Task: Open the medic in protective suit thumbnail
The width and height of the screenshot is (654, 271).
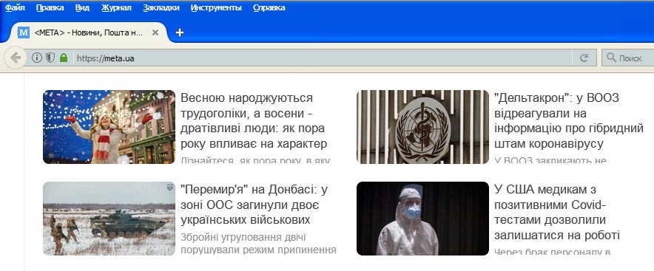Action: coord(422,218)
